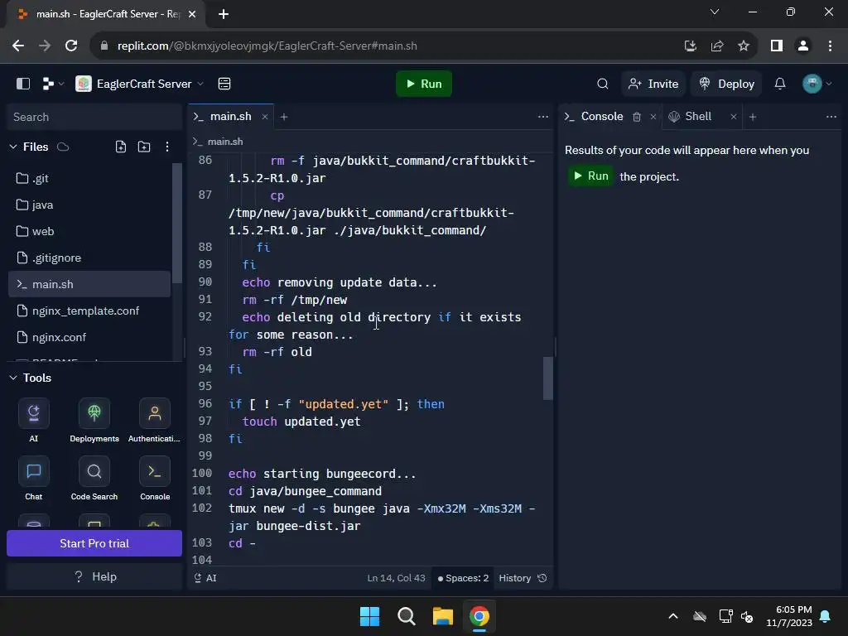Open the Deployments tool

94,420
